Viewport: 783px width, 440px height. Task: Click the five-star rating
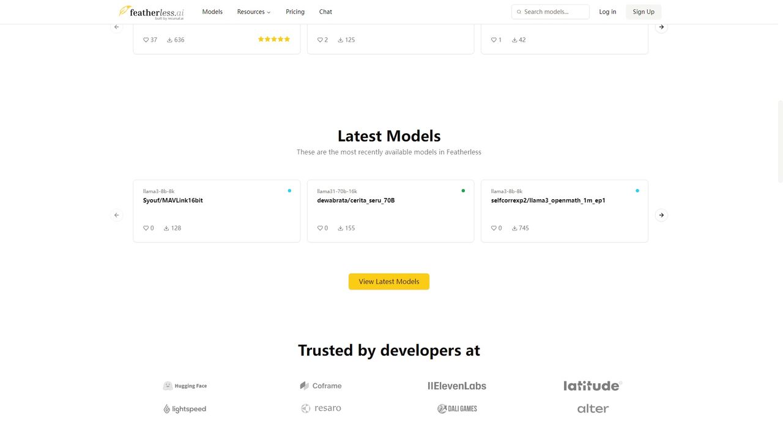pos(274,39)
